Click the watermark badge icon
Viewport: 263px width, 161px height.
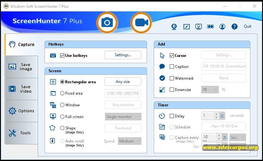coord(162,78)
